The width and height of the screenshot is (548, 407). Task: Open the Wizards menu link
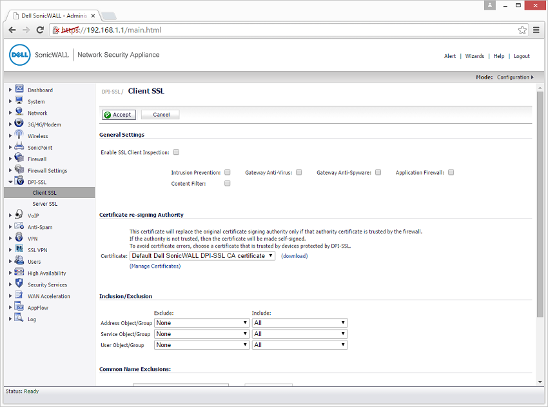pyautogui.click(x=475, y=56)
